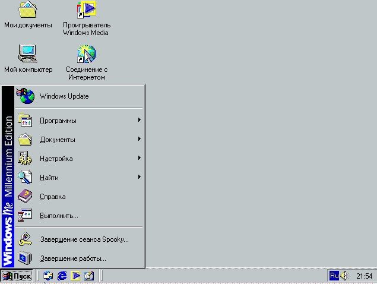Expand the Найти submenu arrow
This screenshot has width=377, height=284.
(139, 177)
